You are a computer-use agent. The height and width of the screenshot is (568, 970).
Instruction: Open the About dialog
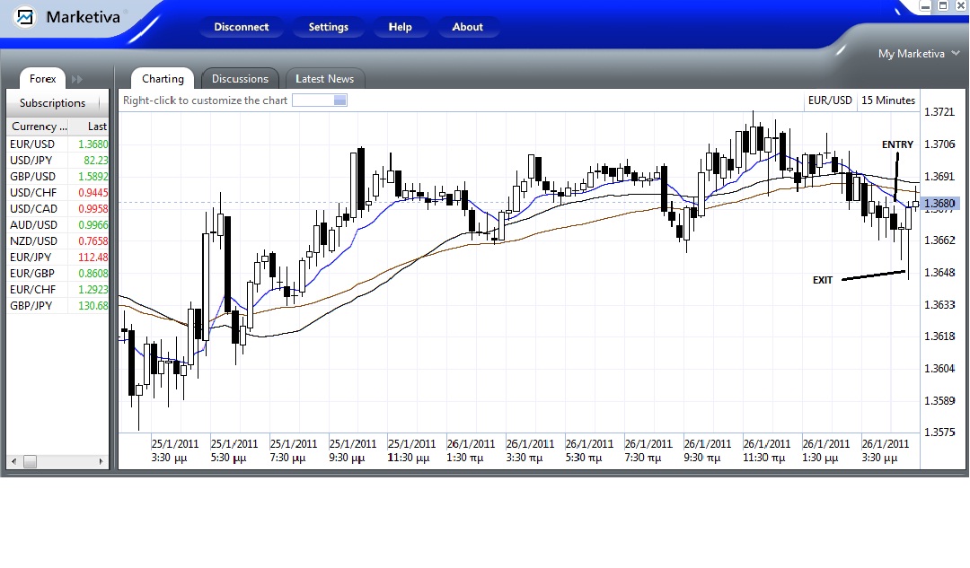coord(468,27)
